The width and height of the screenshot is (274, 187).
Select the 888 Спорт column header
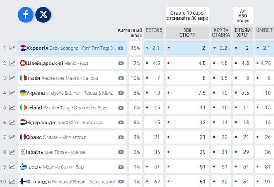(x=187, y=32)
